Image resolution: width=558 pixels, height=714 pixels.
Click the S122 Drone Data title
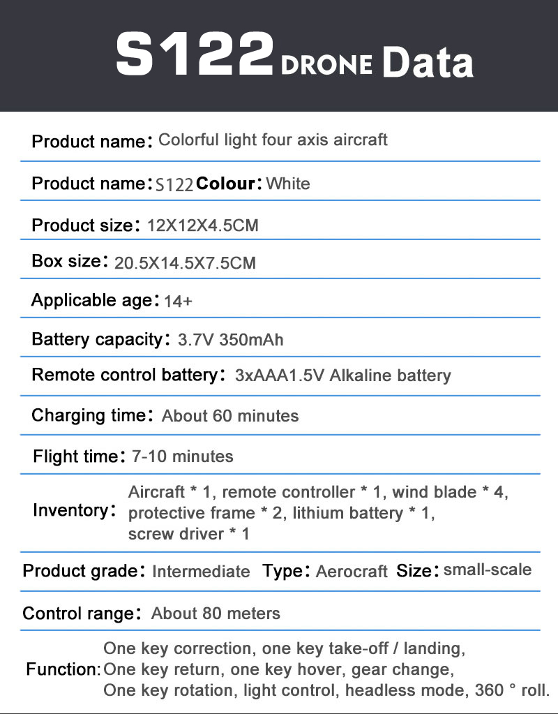click(x=294, y=57)
